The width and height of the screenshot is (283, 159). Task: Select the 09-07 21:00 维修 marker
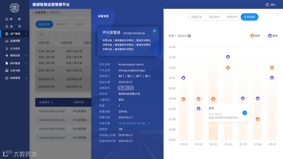[272, 78]
